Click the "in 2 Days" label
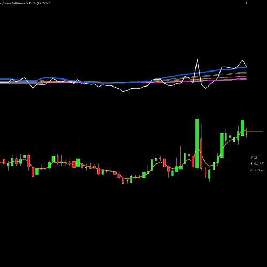This screenshot has width=267, height=267. click(257, 170)
